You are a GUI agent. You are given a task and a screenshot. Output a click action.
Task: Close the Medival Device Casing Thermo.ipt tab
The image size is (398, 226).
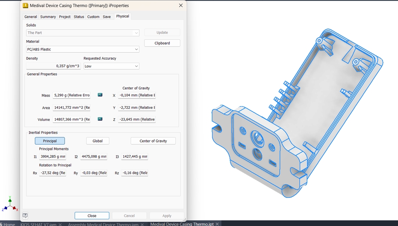coord(217,224)
